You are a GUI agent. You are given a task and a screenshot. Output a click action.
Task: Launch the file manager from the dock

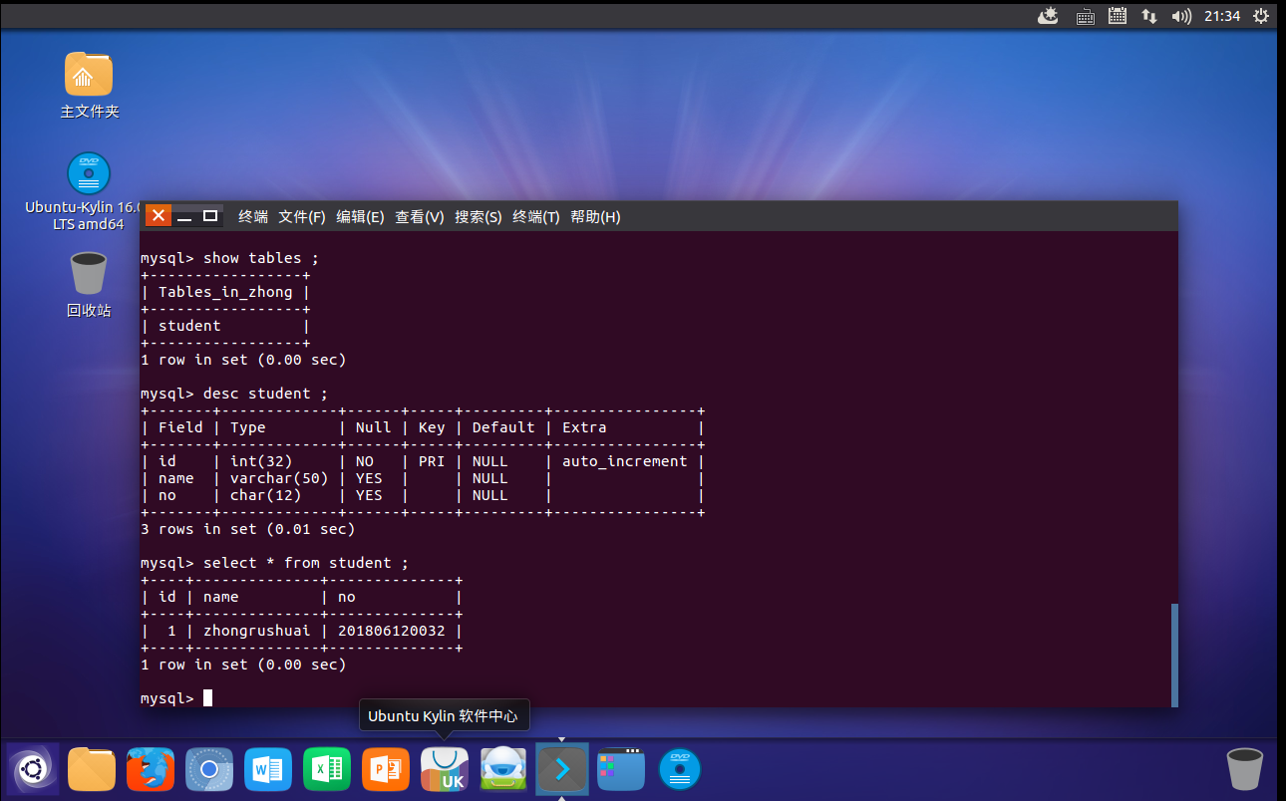(x=92, y=769)
